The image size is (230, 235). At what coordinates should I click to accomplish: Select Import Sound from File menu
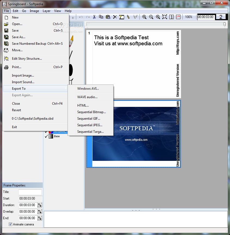(35, 82)
